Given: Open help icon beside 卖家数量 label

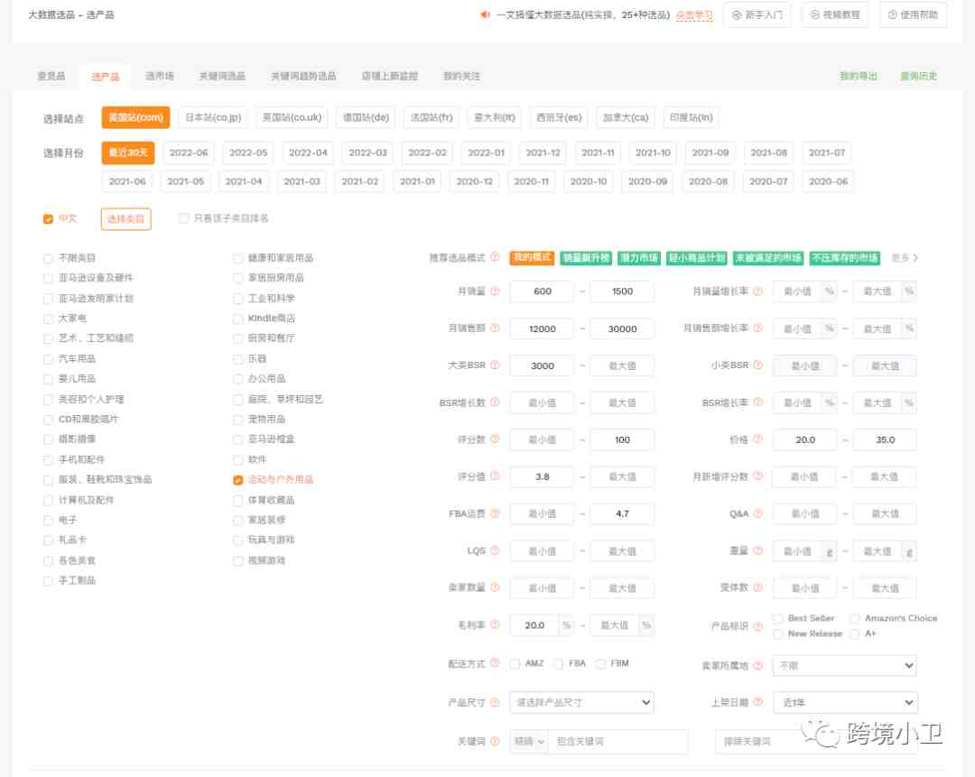Looking at the screenshot, I should (495, 587).
